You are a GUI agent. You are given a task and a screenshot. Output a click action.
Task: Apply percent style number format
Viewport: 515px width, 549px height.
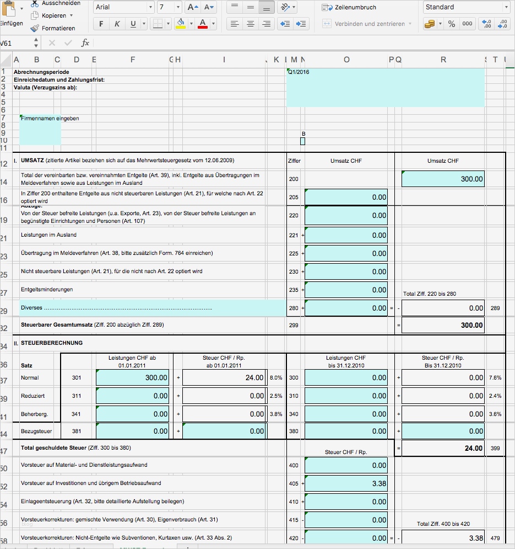pos(452,24)
